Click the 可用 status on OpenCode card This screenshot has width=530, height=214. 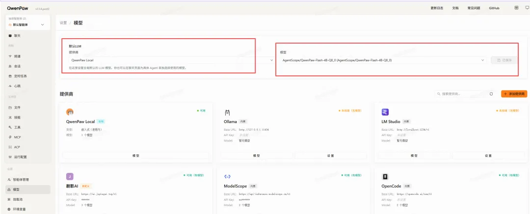tap(509, 175)
